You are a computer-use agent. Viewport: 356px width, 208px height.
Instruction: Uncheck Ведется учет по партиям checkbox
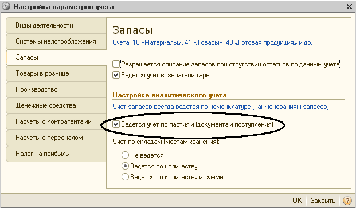[116, 124]
